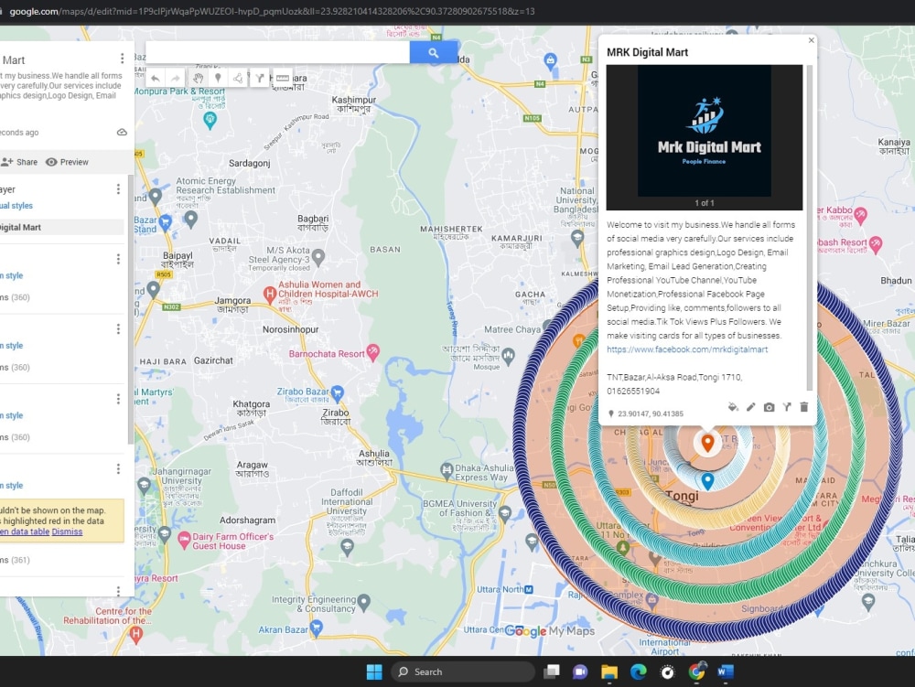Open the second layer's overflow menu
Image resolution: width=915 pixels, height=687 pixels.
point(118,259)
